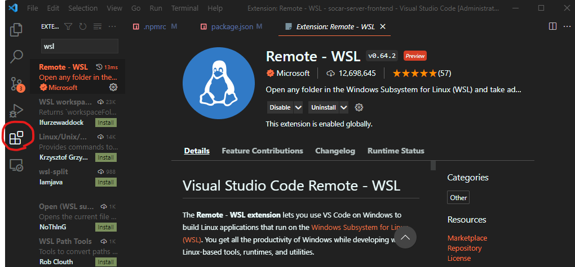The image size is (575, 267).
Task: Click the five-star rating (57)
Action: 422,73
